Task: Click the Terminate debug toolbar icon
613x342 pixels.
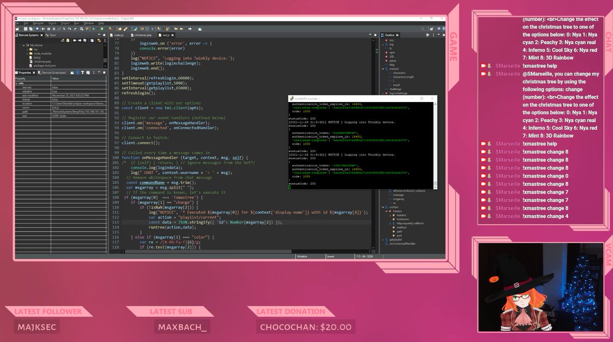Action: pos(54,29)
